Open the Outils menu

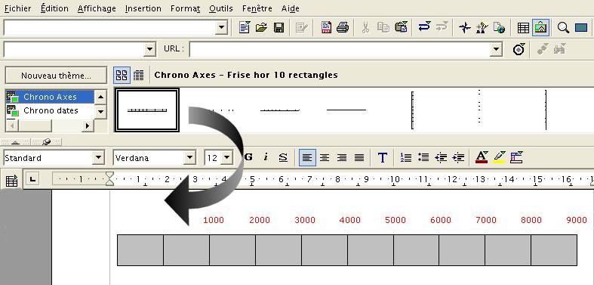point(221,8)
